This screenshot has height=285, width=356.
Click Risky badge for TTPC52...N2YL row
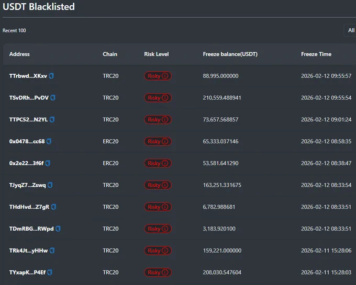click(x=158, y=119)
